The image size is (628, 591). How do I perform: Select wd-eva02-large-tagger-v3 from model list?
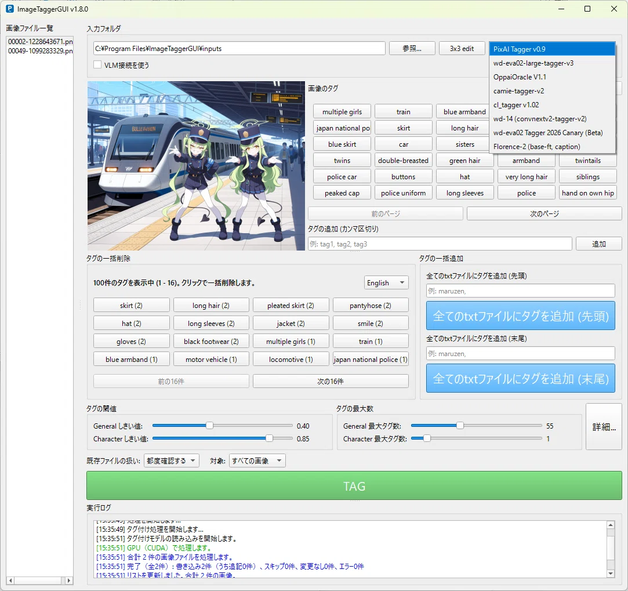click(552, 63)
